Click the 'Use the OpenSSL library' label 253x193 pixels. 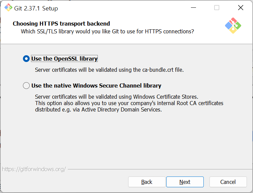64,59
